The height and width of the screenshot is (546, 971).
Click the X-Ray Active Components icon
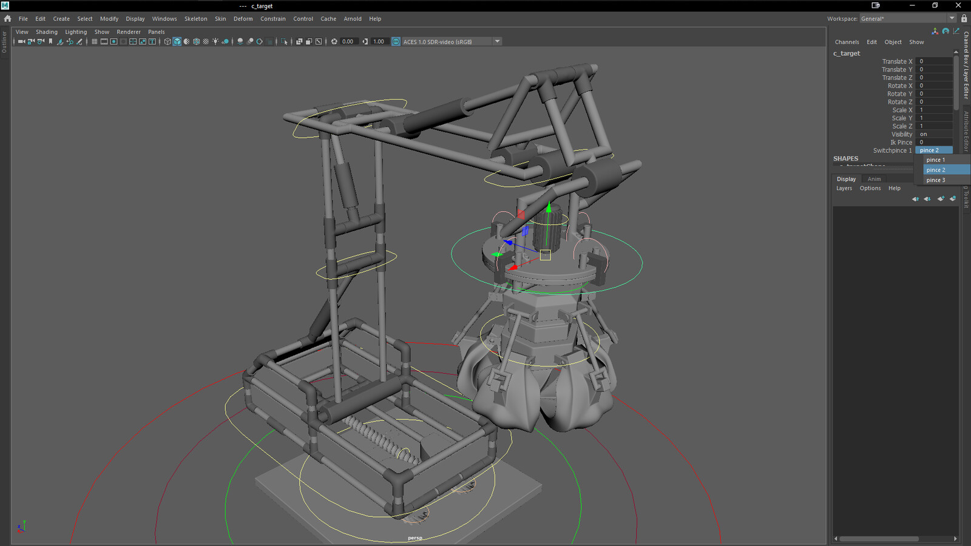coord(309,41)
